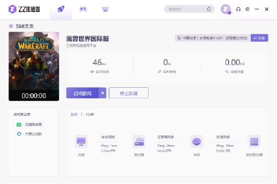Open the green first-aid kit tool

point(19,125)
